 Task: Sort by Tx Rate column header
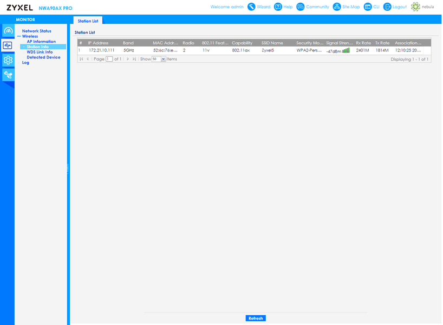pos(383,43)
